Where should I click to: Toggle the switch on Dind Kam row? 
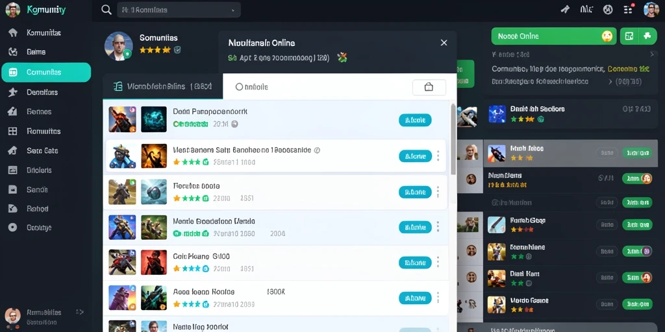pos(636,278)
